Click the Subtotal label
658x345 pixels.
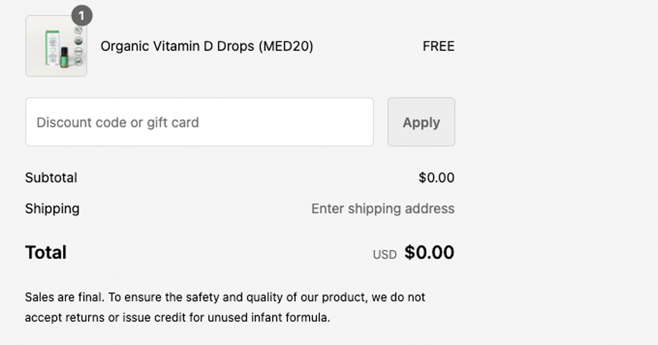(50, 177)
